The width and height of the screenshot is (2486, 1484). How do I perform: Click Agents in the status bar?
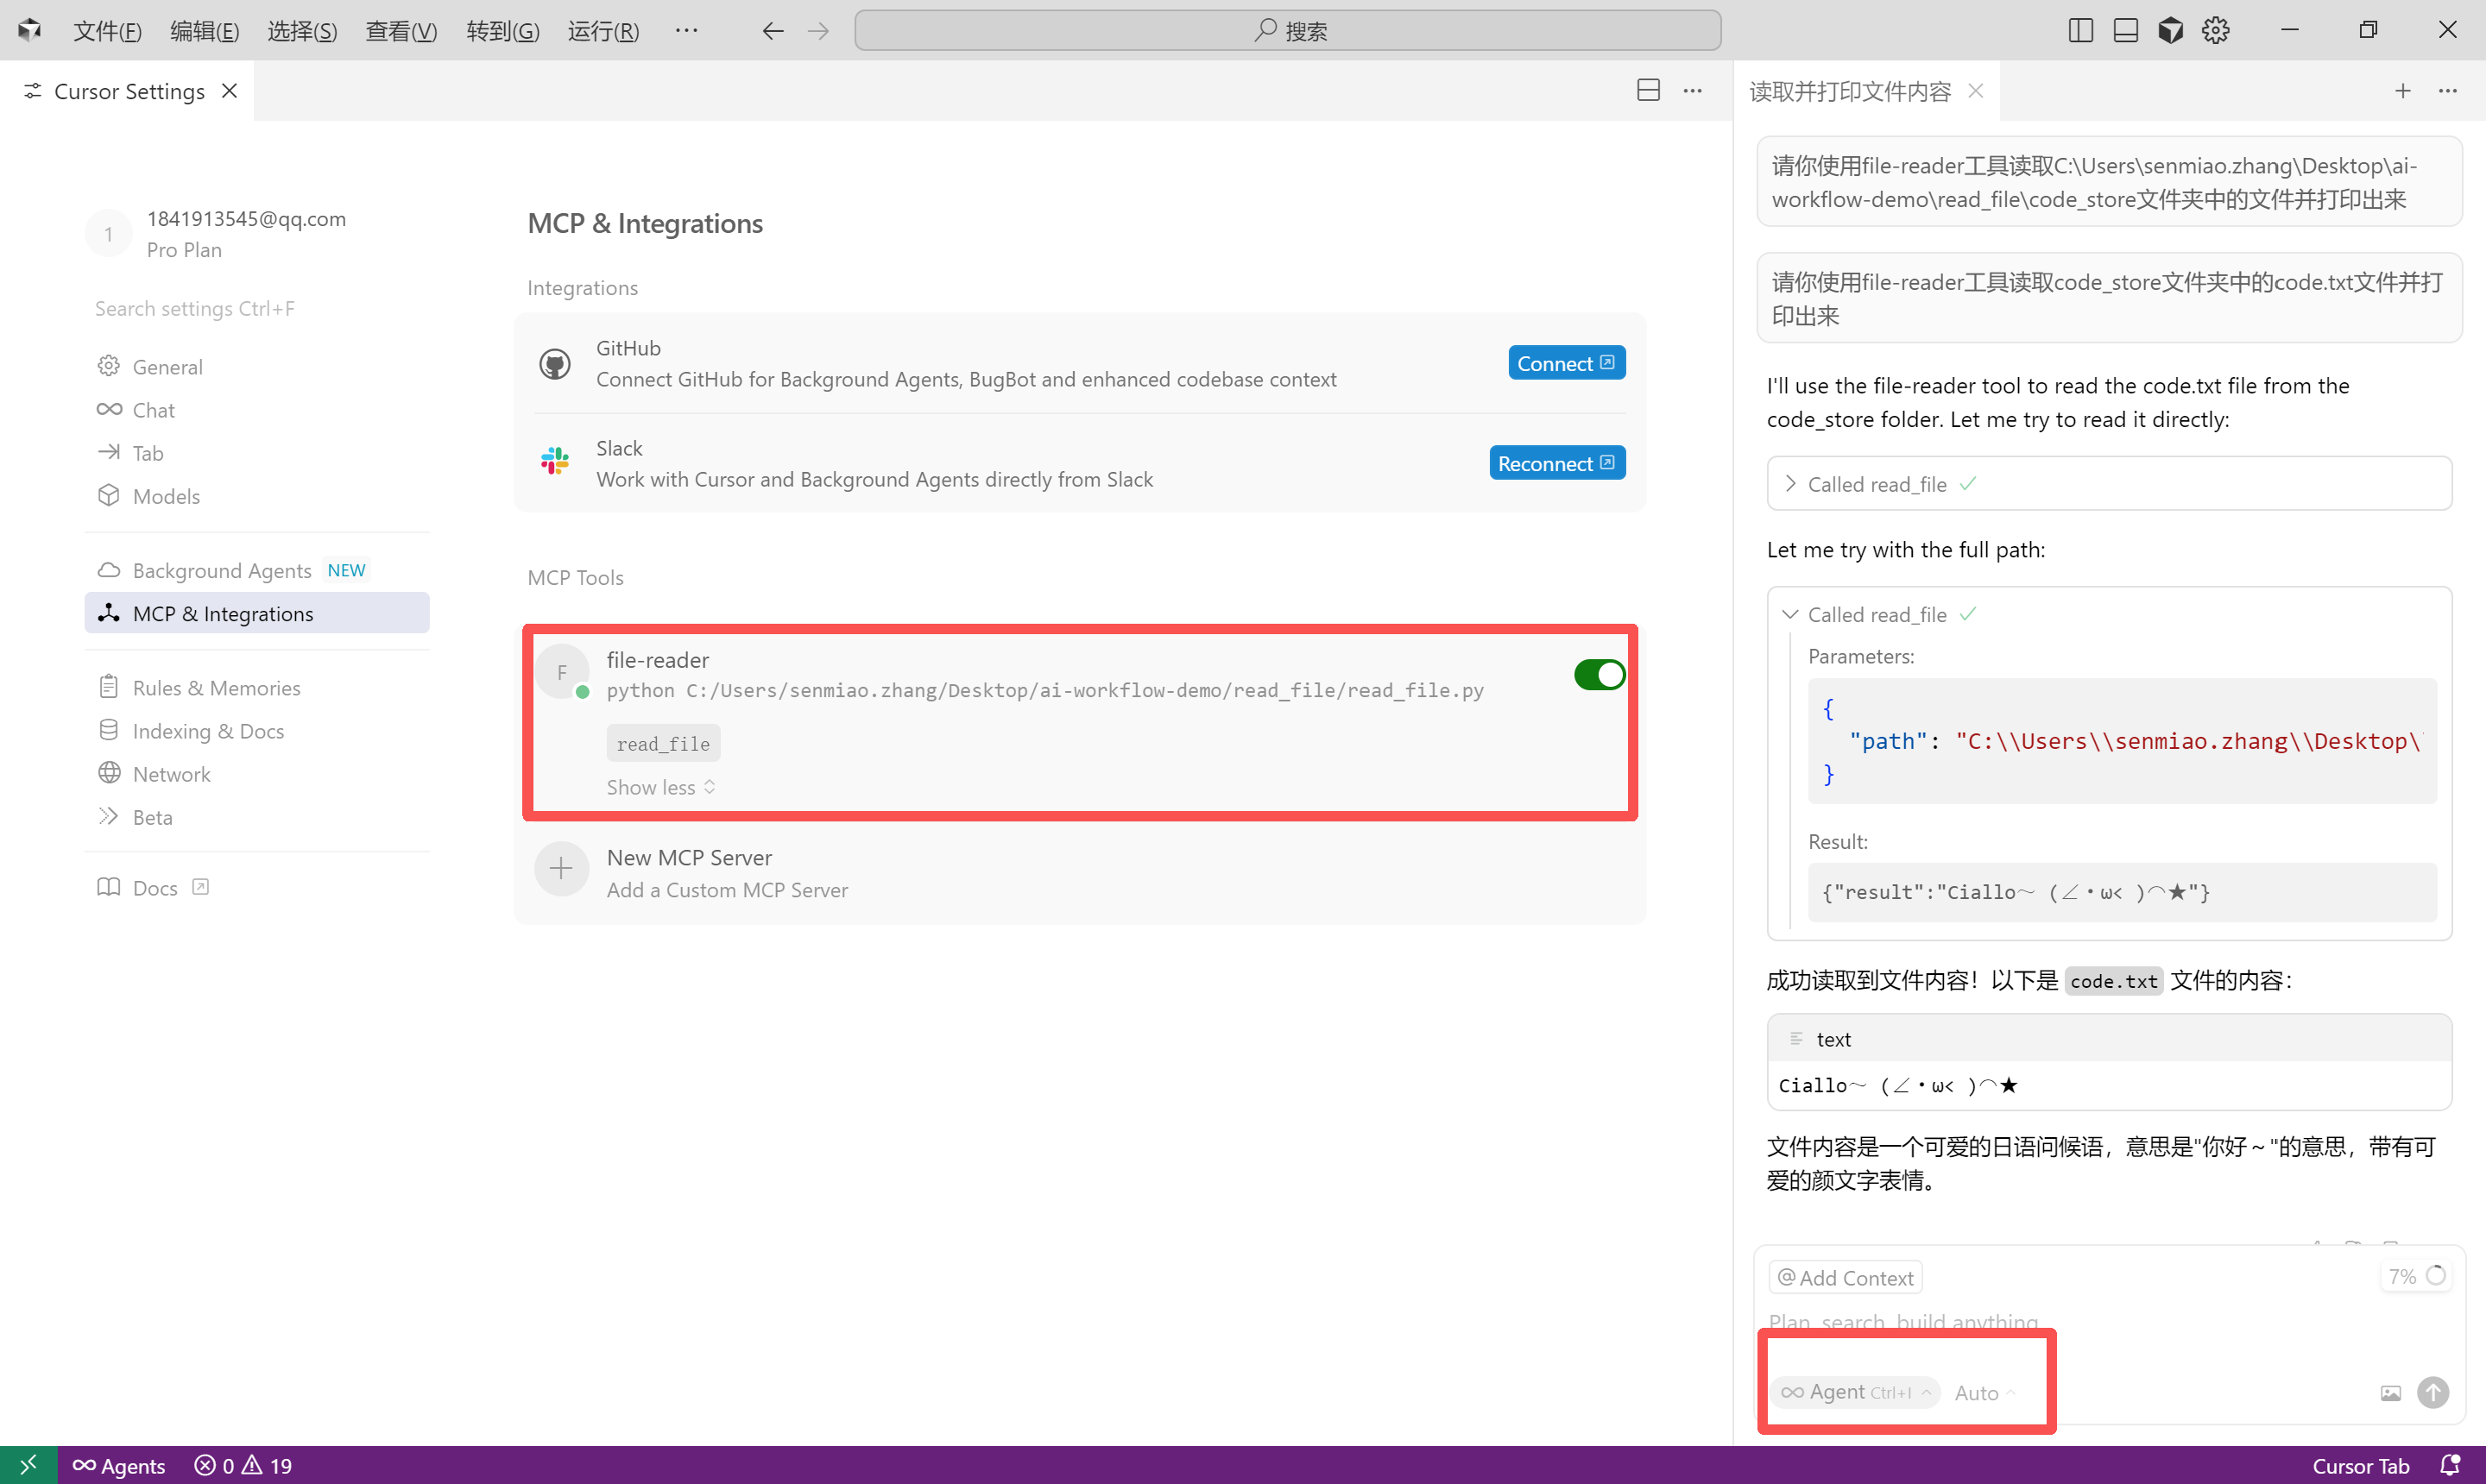[x=119, y=1465]
